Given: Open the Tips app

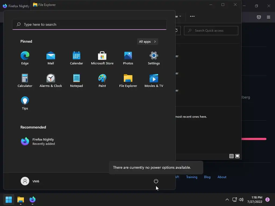Looking at the screenshot, I should click(25, 103).
